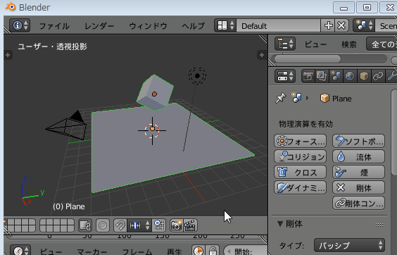The width and height of the screenshot is (397, 255).
Task: Enable クロス cloth physics
Action: pos(301,173)
